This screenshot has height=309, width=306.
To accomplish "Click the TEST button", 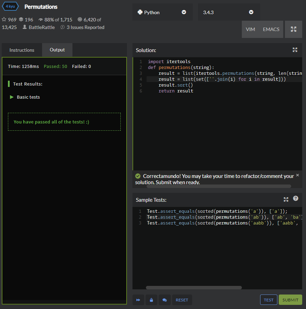I will click(268, 300).
